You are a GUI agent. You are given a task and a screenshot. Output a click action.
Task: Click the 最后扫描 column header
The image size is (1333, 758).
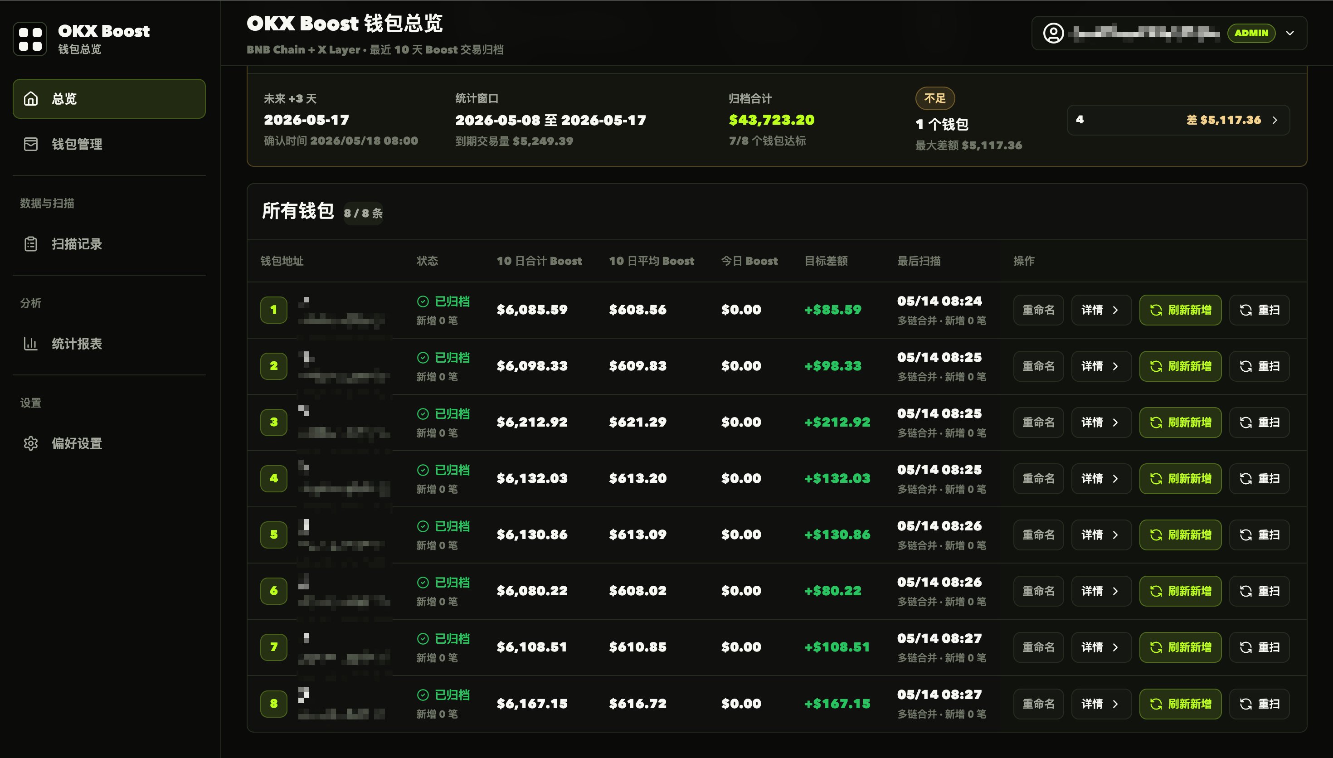click(x=919, y=261)
